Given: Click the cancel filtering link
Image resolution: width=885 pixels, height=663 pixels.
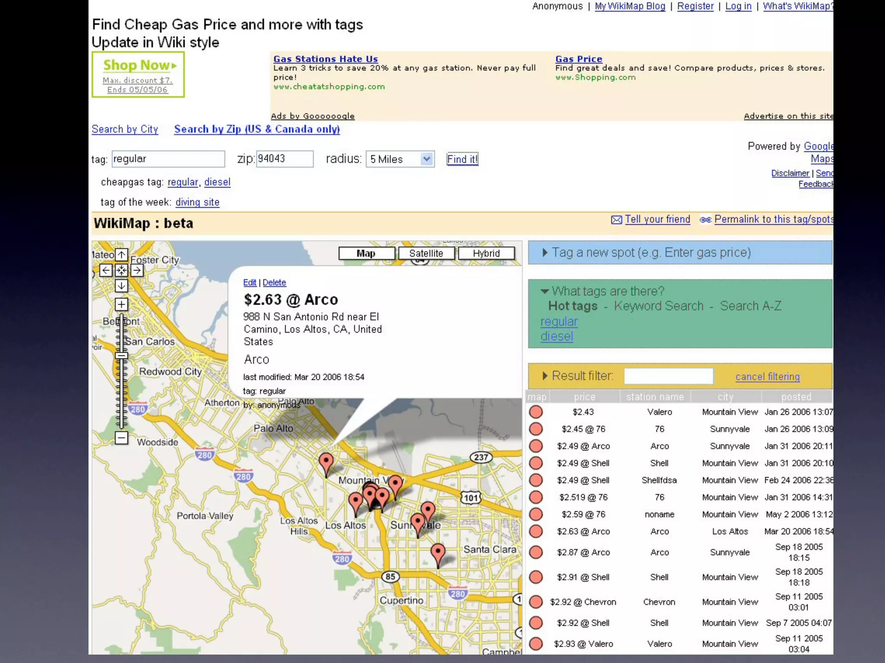Looking at the screenshot, I should (767, 376).
